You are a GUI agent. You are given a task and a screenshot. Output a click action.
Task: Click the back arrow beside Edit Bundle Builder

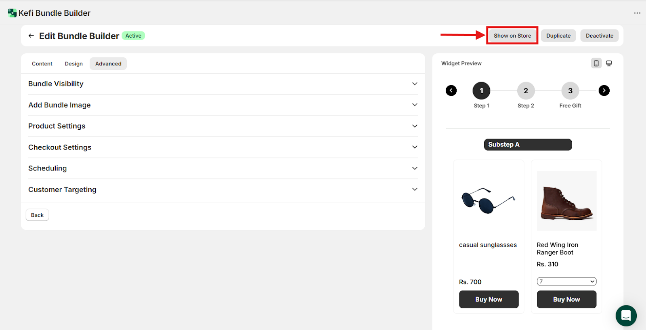(x=31, y=36)
